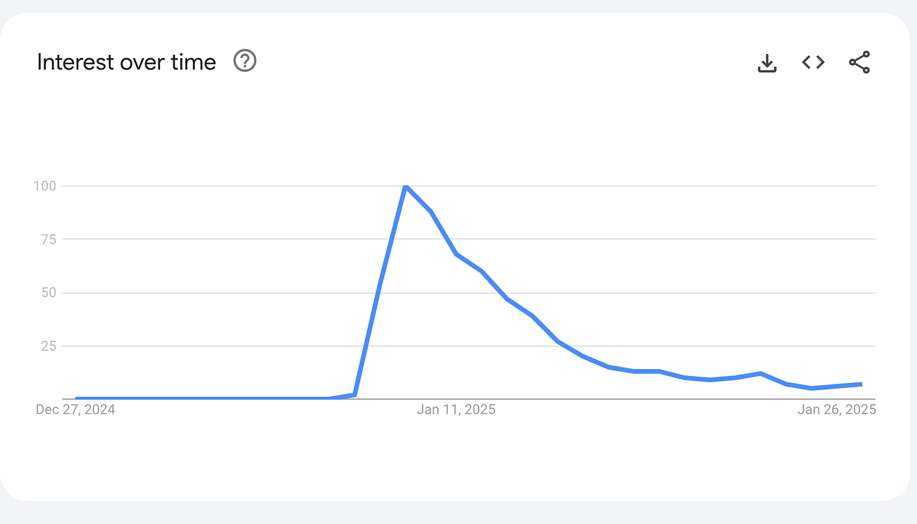Click the blue line's starting point
This screenshot has height=524, width=917.
pos(77,398)
